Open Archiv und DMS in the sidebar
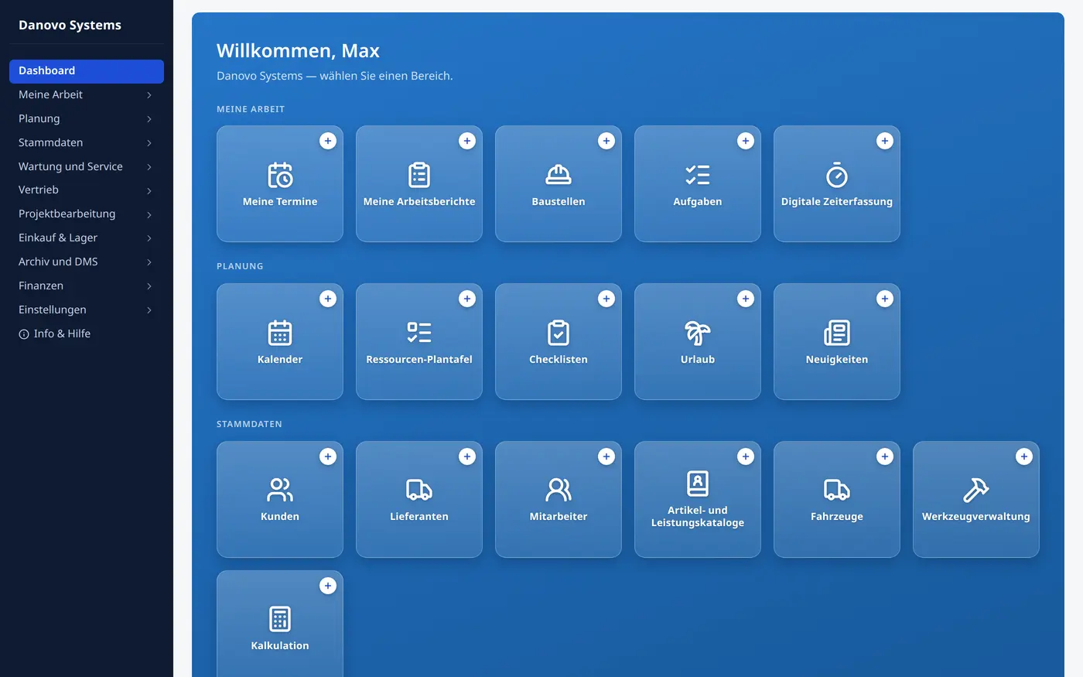1083x677 pixels. pos(87,262)
